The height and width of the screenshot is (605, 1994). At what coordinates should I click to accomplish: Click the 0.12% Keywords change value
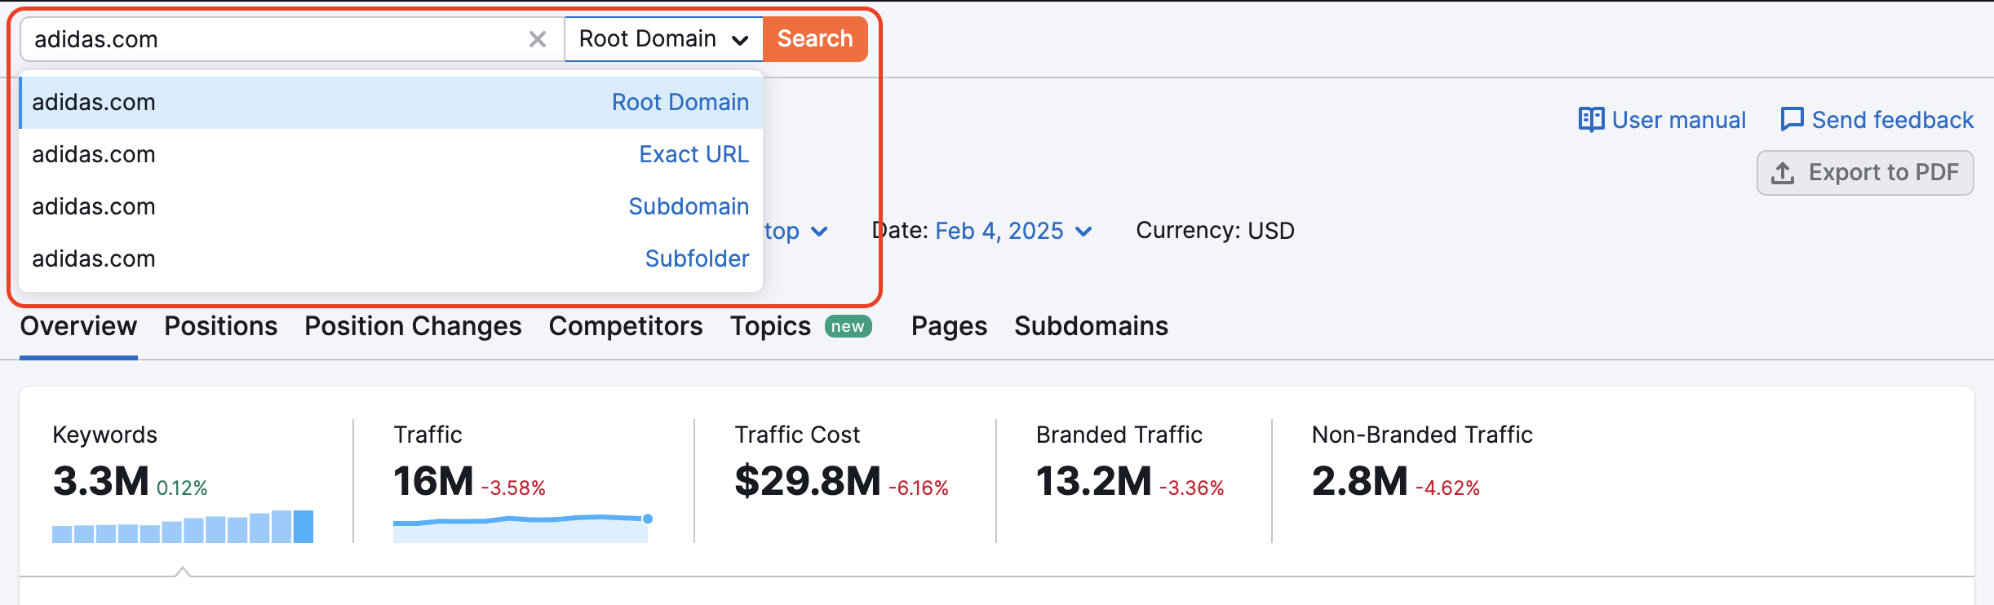tap(182, 488)
